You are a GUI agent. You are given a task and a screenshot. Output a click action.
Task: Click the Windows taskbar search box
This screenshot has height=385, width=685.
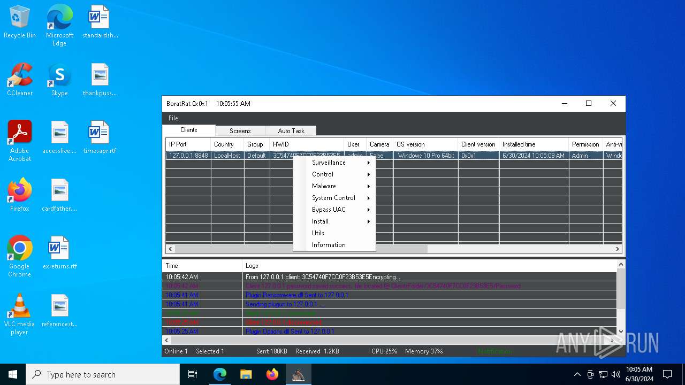coord(103,374)
